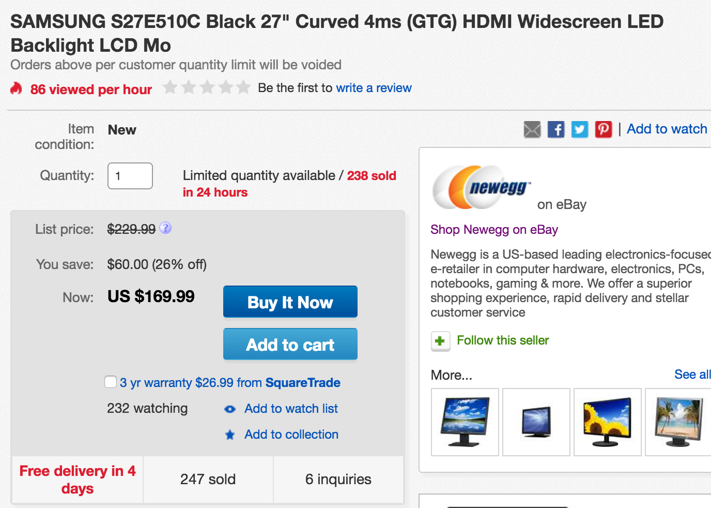Share the listing on Twitter
The image size is (711, 508).
click(579, 129)
